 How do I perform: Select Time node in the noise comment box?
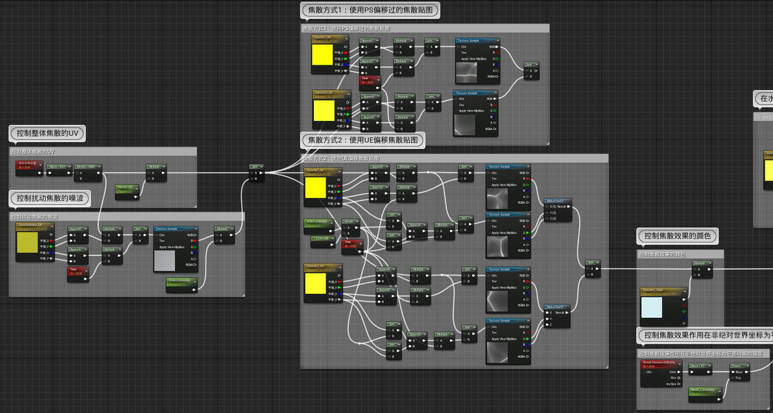tap(78, 274)
